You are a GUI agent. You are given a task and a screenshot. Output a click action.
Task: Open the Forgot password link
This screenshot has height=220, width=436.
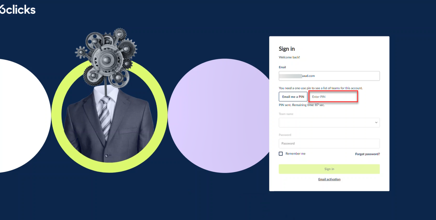point(367,154)
